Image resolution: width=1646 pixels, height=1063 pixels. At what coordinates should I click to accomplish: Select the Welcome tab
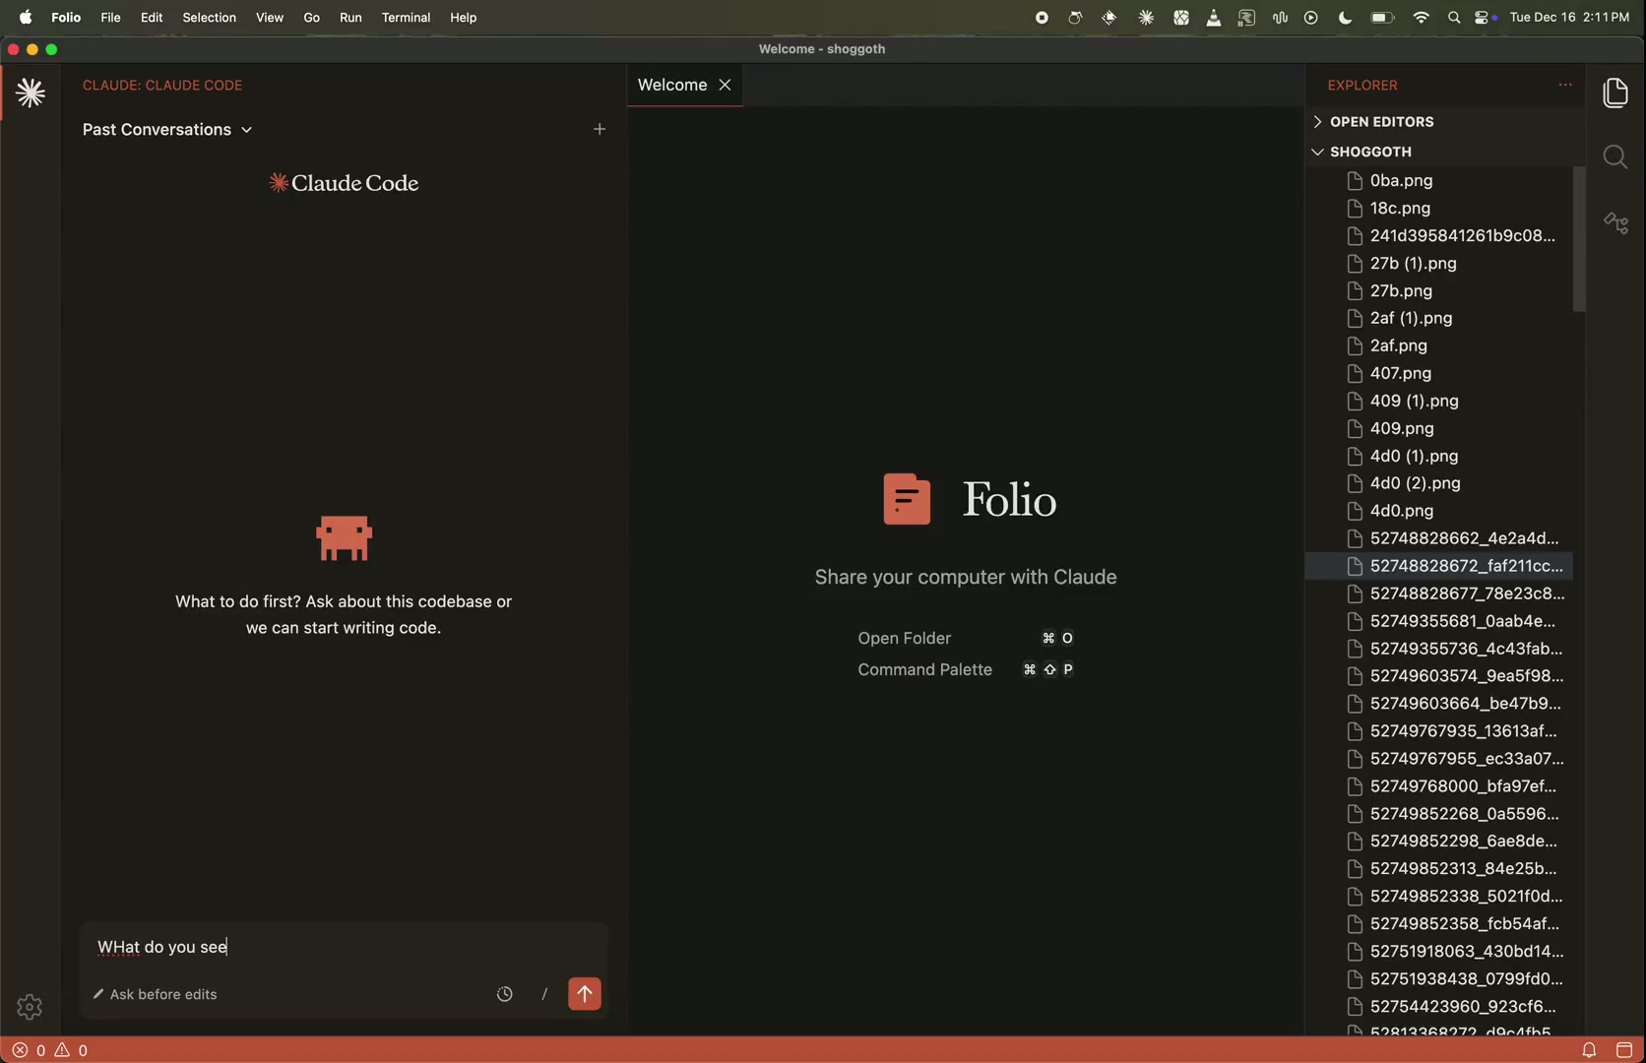[x=685, y=85]
